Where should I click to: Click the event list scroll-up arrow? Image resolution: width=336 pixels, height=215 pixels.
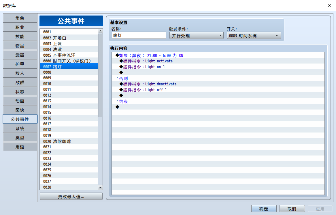pyautogui.click(x=100, y=31)
